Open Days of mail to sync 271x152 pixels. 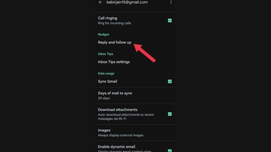pyautogui.click(x=135, y=96)
